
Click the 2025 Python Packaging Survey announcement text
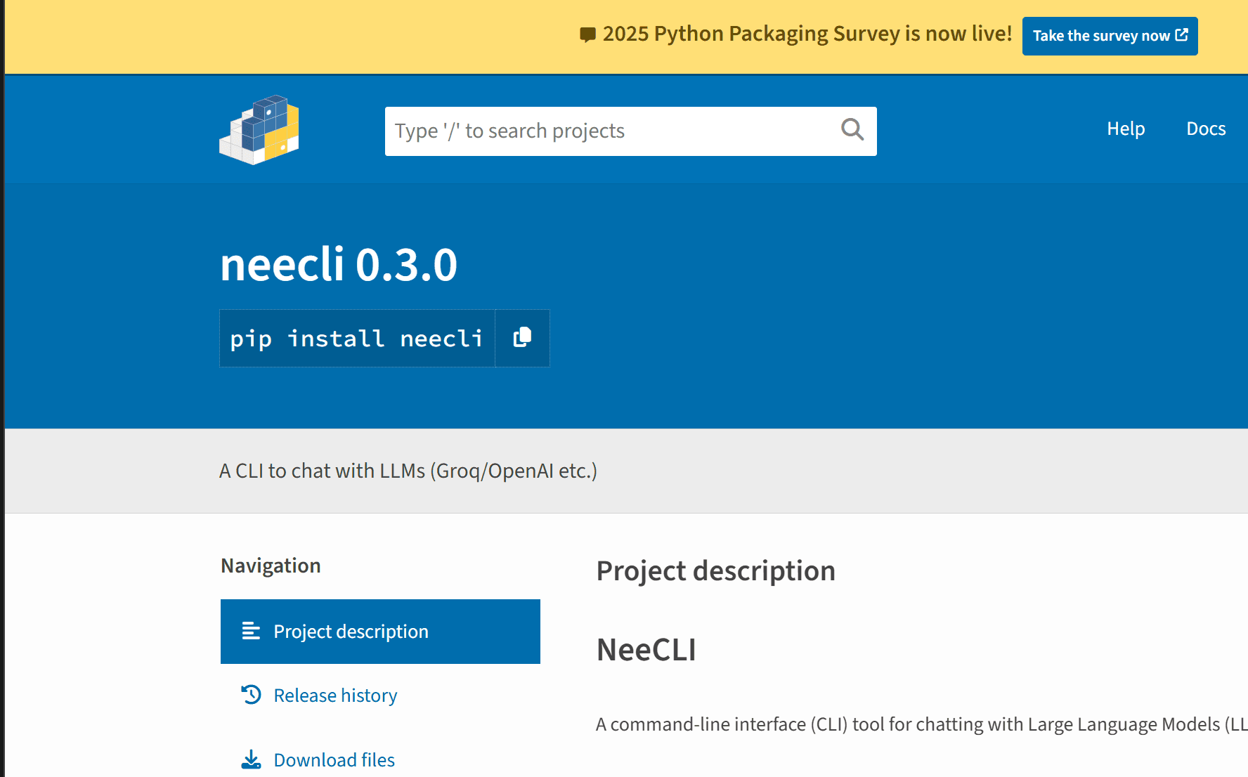pyautogui.click(x=807, y=34)
